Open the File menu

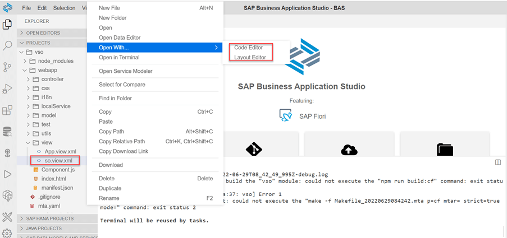(x=26, y=8)
